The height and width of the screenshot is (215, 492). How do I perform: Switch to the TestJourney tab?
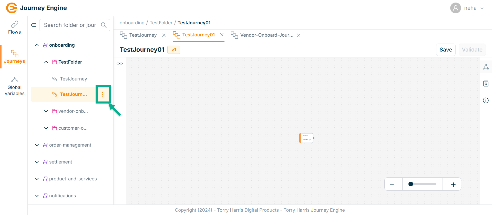click(x=143, y=35)
